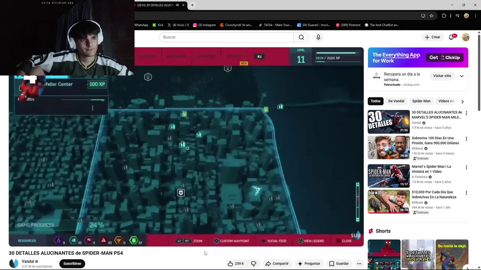
Task: Start voice search with microphone icon
Action: tap(318, 37)
